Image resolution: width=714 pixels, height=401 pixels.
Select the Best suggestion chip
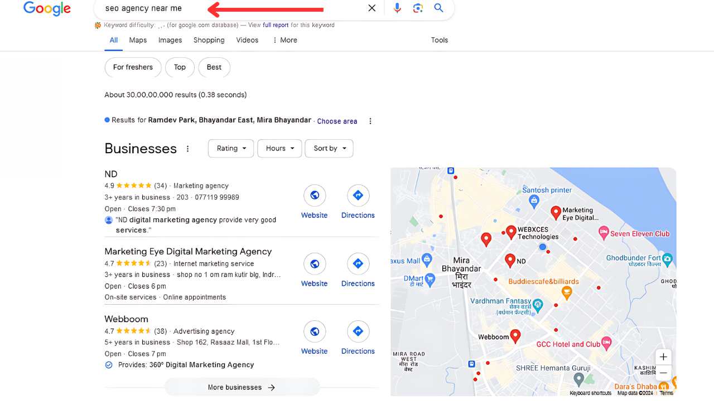214,67
